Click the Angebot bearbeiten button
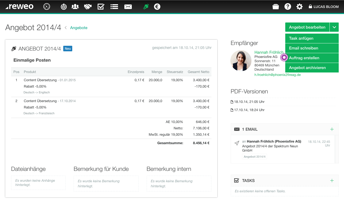Viewport: 344px width, 205px height. point(307,27)
